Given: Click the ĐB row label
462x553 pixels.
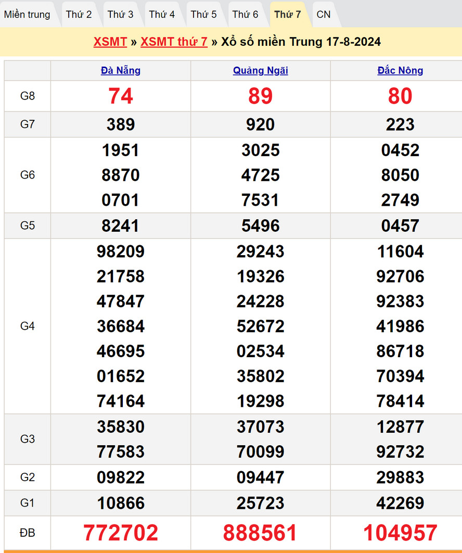Looking at the screenshot, I should point(28,533).
